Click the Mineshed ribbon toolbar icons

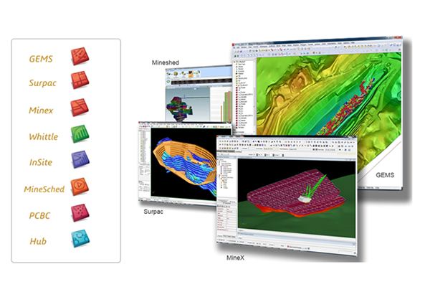click(x=187, y=74)
